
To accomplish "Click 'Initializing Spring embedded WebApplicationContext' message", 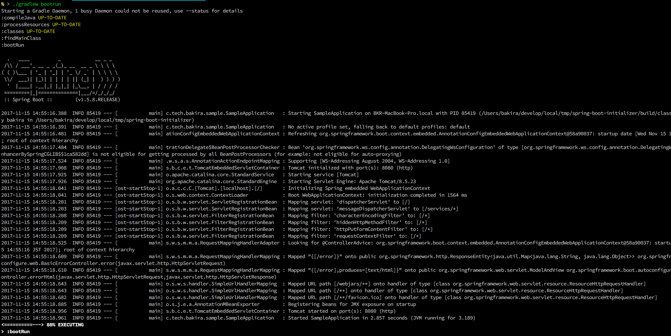I will point(359,188).
